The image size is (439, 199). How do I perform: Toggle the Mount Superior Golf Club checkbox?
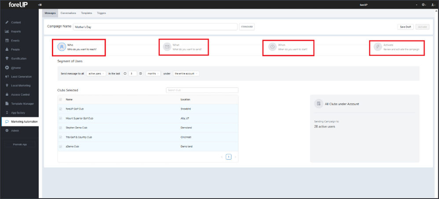(60, 118)
